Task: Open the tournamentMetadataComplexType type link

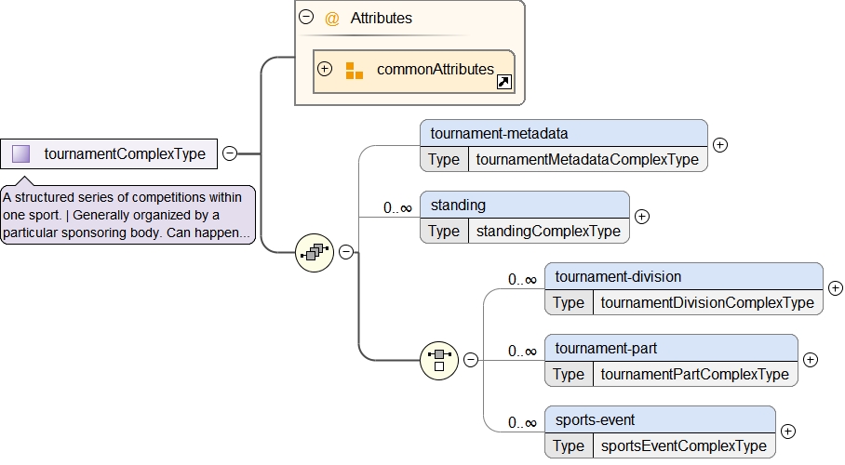Action: (586, 160)
